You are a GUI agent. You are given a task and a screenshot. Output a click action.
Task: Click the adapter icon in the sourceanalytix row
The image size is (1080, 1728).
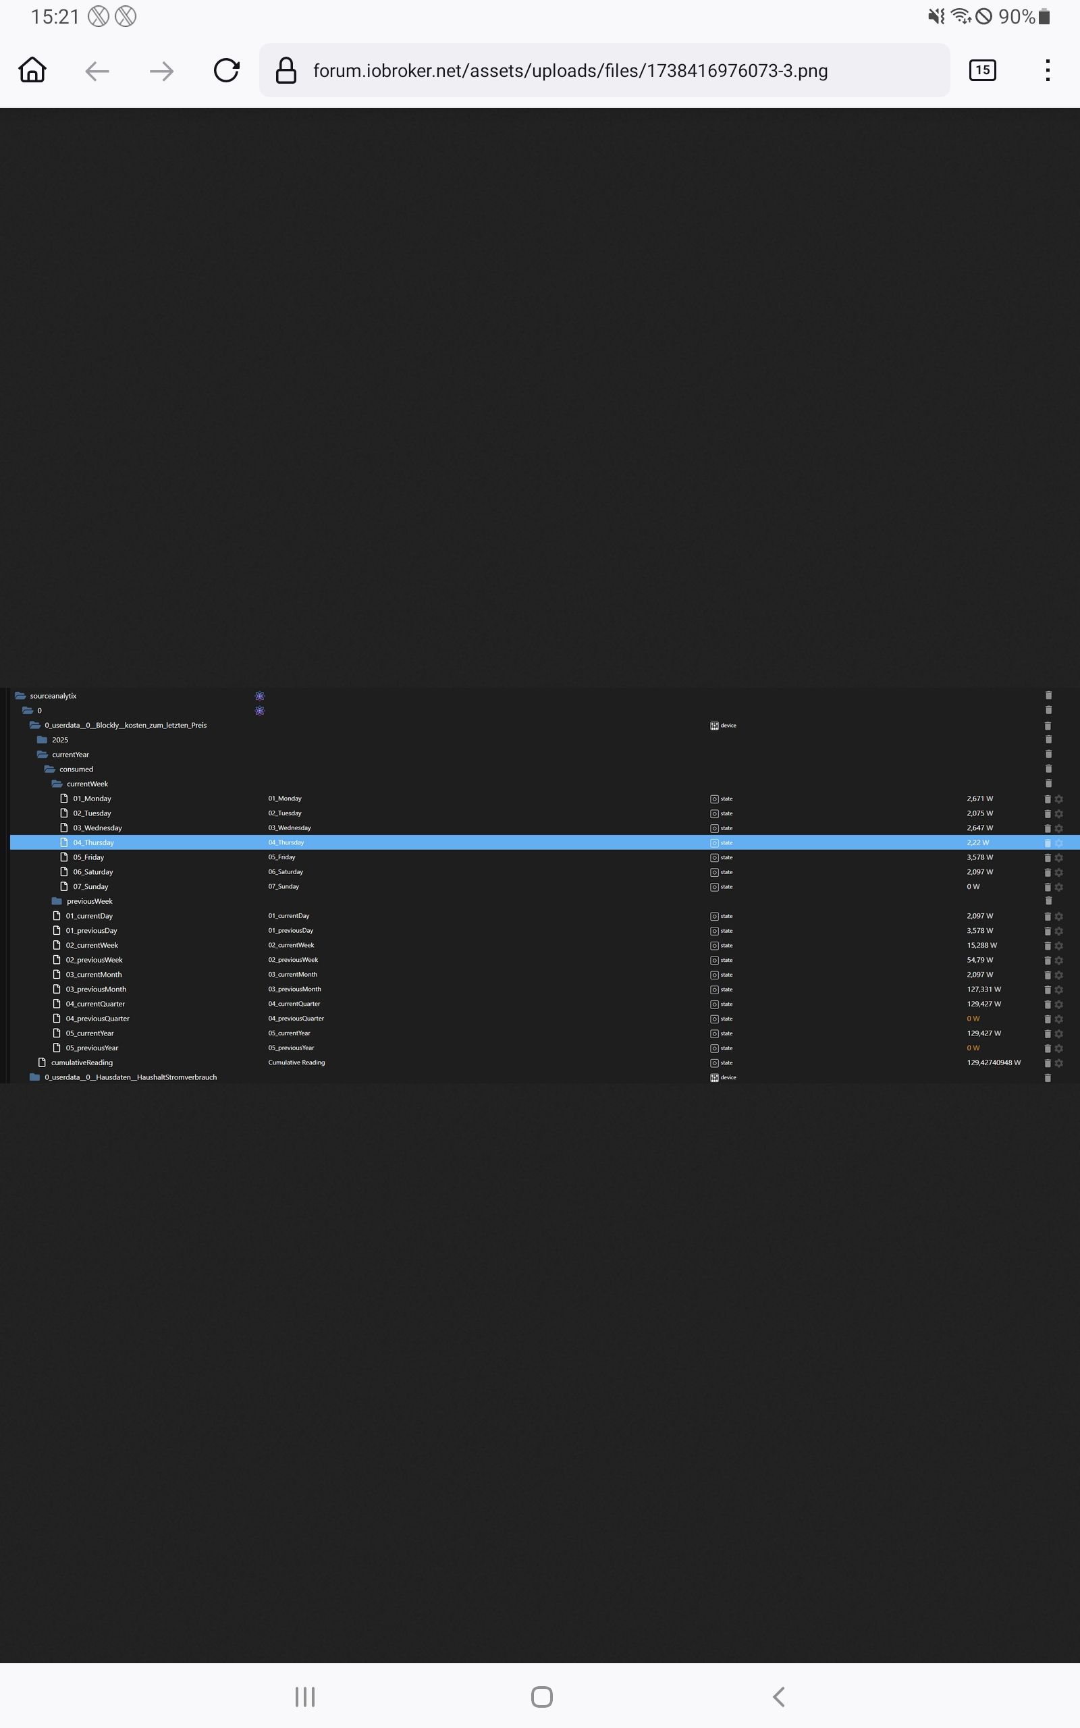(260, 696)
